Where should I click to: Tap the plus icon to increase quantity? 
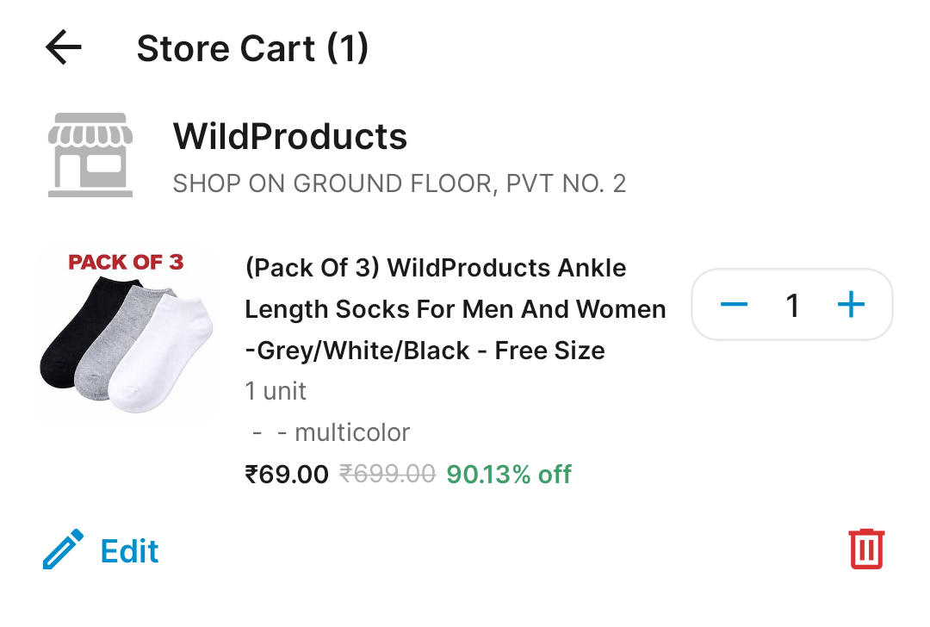851,304
